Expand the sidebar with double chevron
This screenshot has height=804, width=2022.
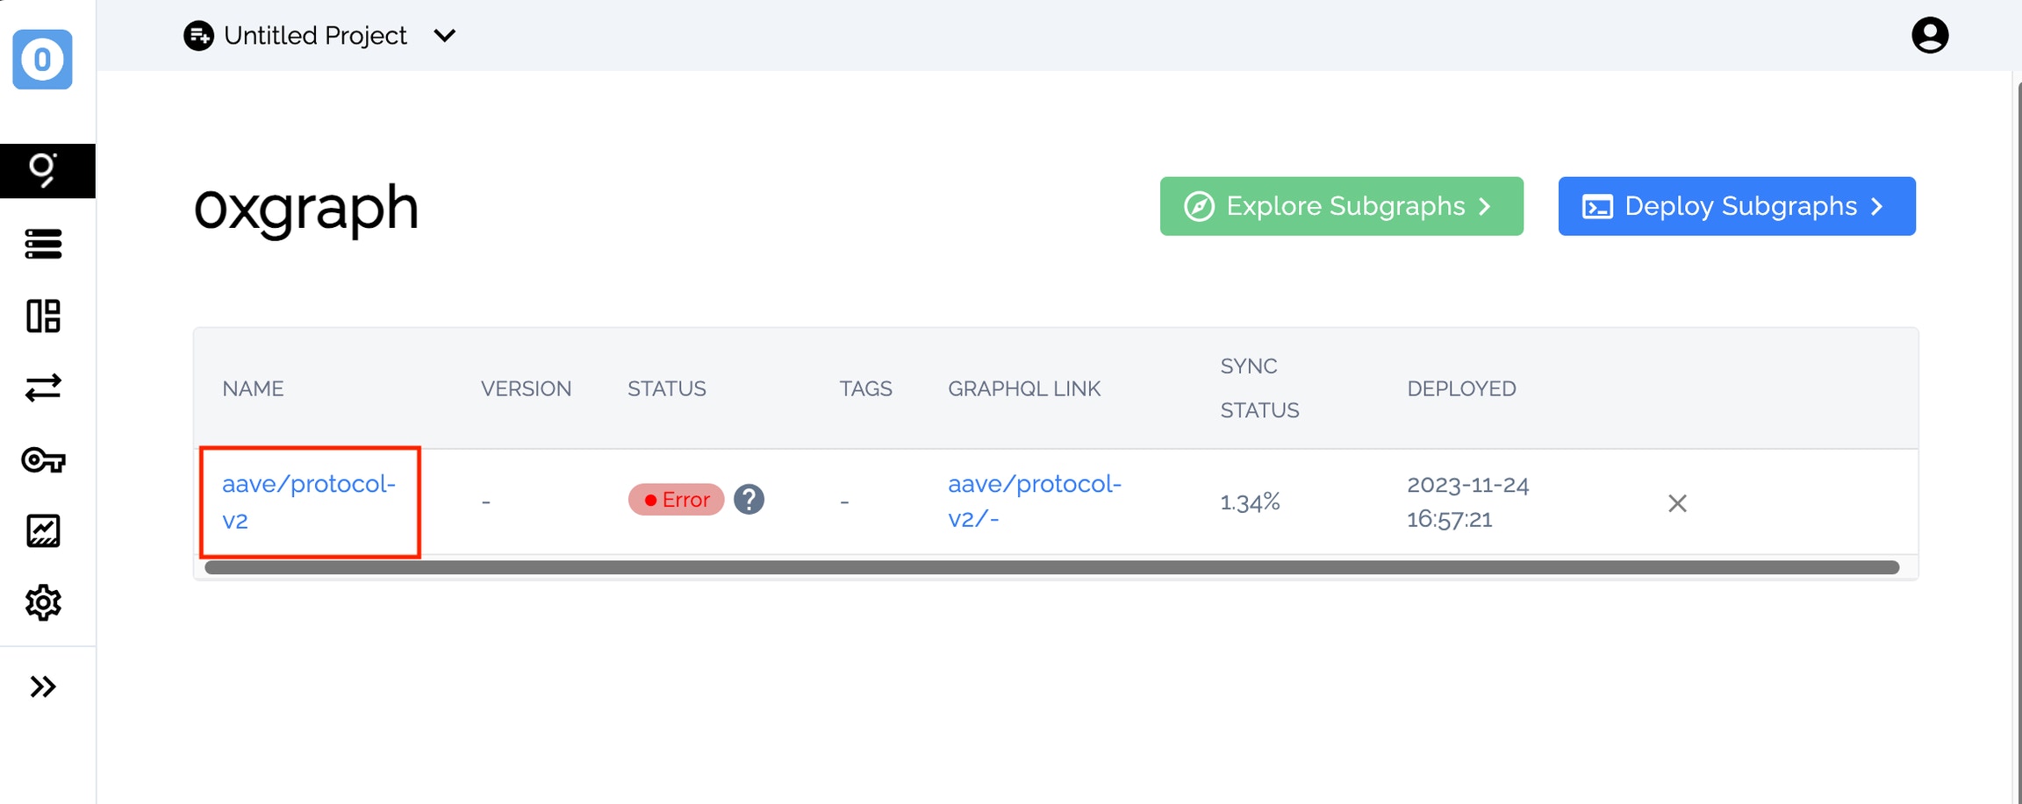[x=43, y=687]
